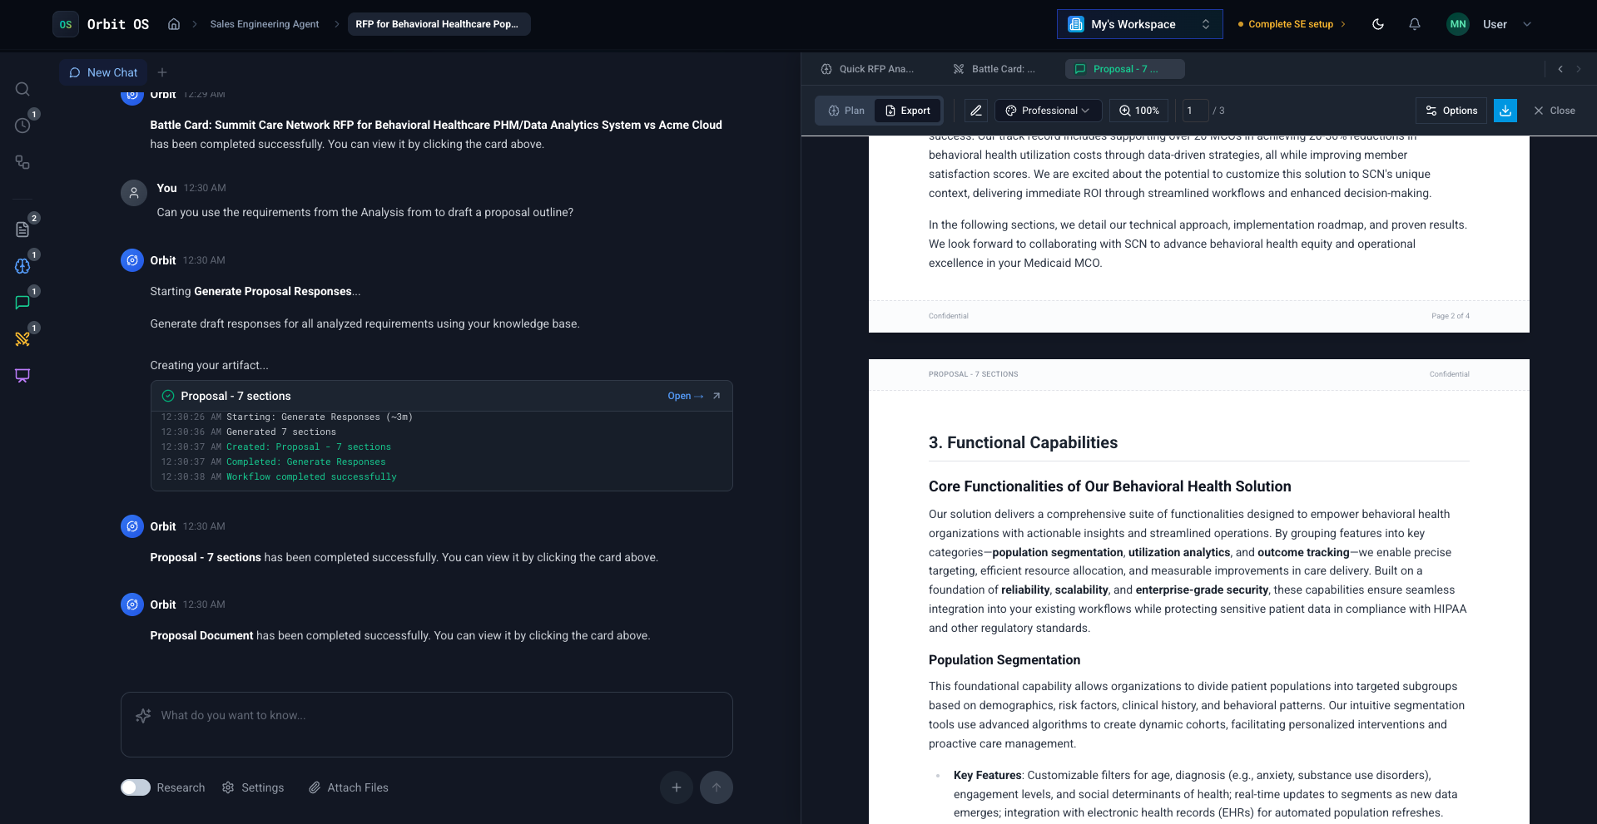Open the knowledge base brain icon
The image size is (1597, 824).
coord(22,266)
